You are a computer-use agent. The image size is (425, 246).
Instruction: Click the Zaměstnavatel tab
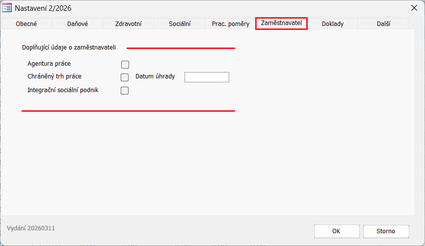(281, 23)
